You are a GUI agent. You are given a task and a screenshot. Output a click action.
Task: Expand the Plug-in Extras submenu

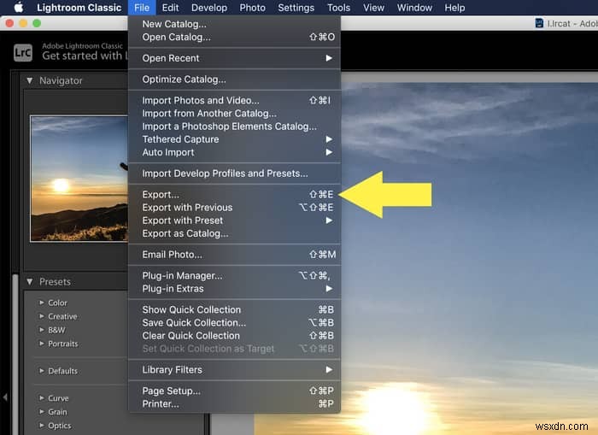point(234,289)
